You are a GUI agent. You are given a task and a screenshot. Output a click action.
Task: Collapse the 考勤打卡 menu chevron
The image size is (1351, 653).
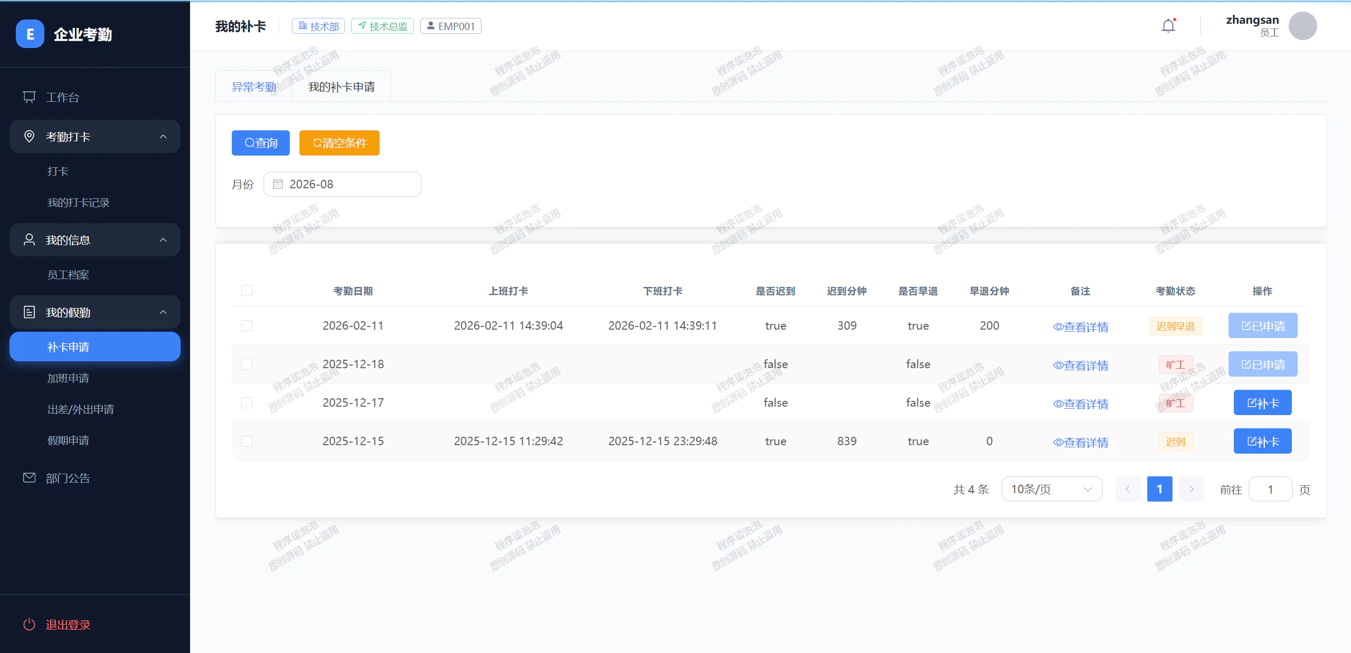click(163, 137)
